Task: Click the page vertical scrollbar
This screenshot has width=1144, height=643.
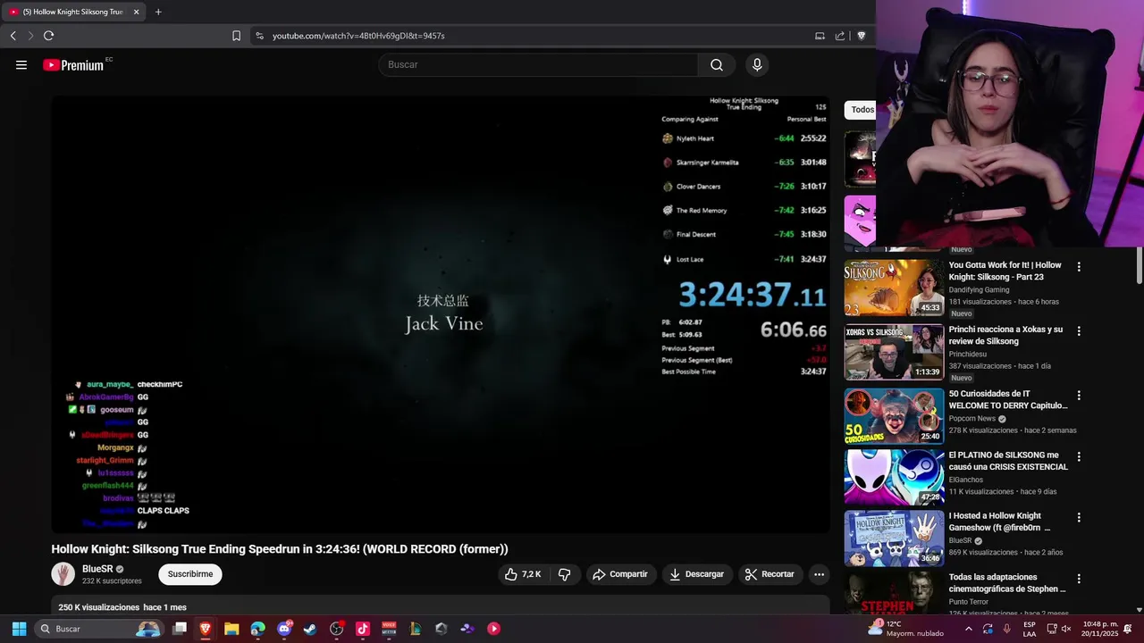Action: [1139, 266]
